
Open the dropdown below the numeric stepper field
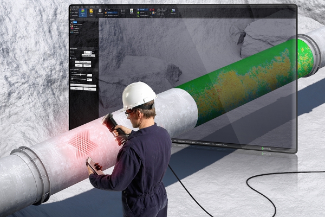[88, 55]
